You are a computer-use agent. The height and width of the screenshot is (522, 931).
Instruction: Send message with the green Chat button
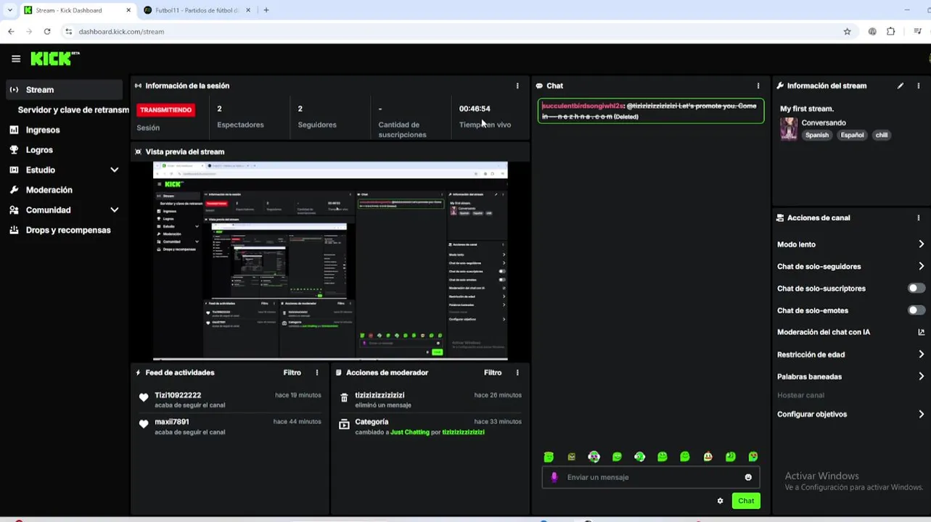pyautogui.click(x=746, y=501)
